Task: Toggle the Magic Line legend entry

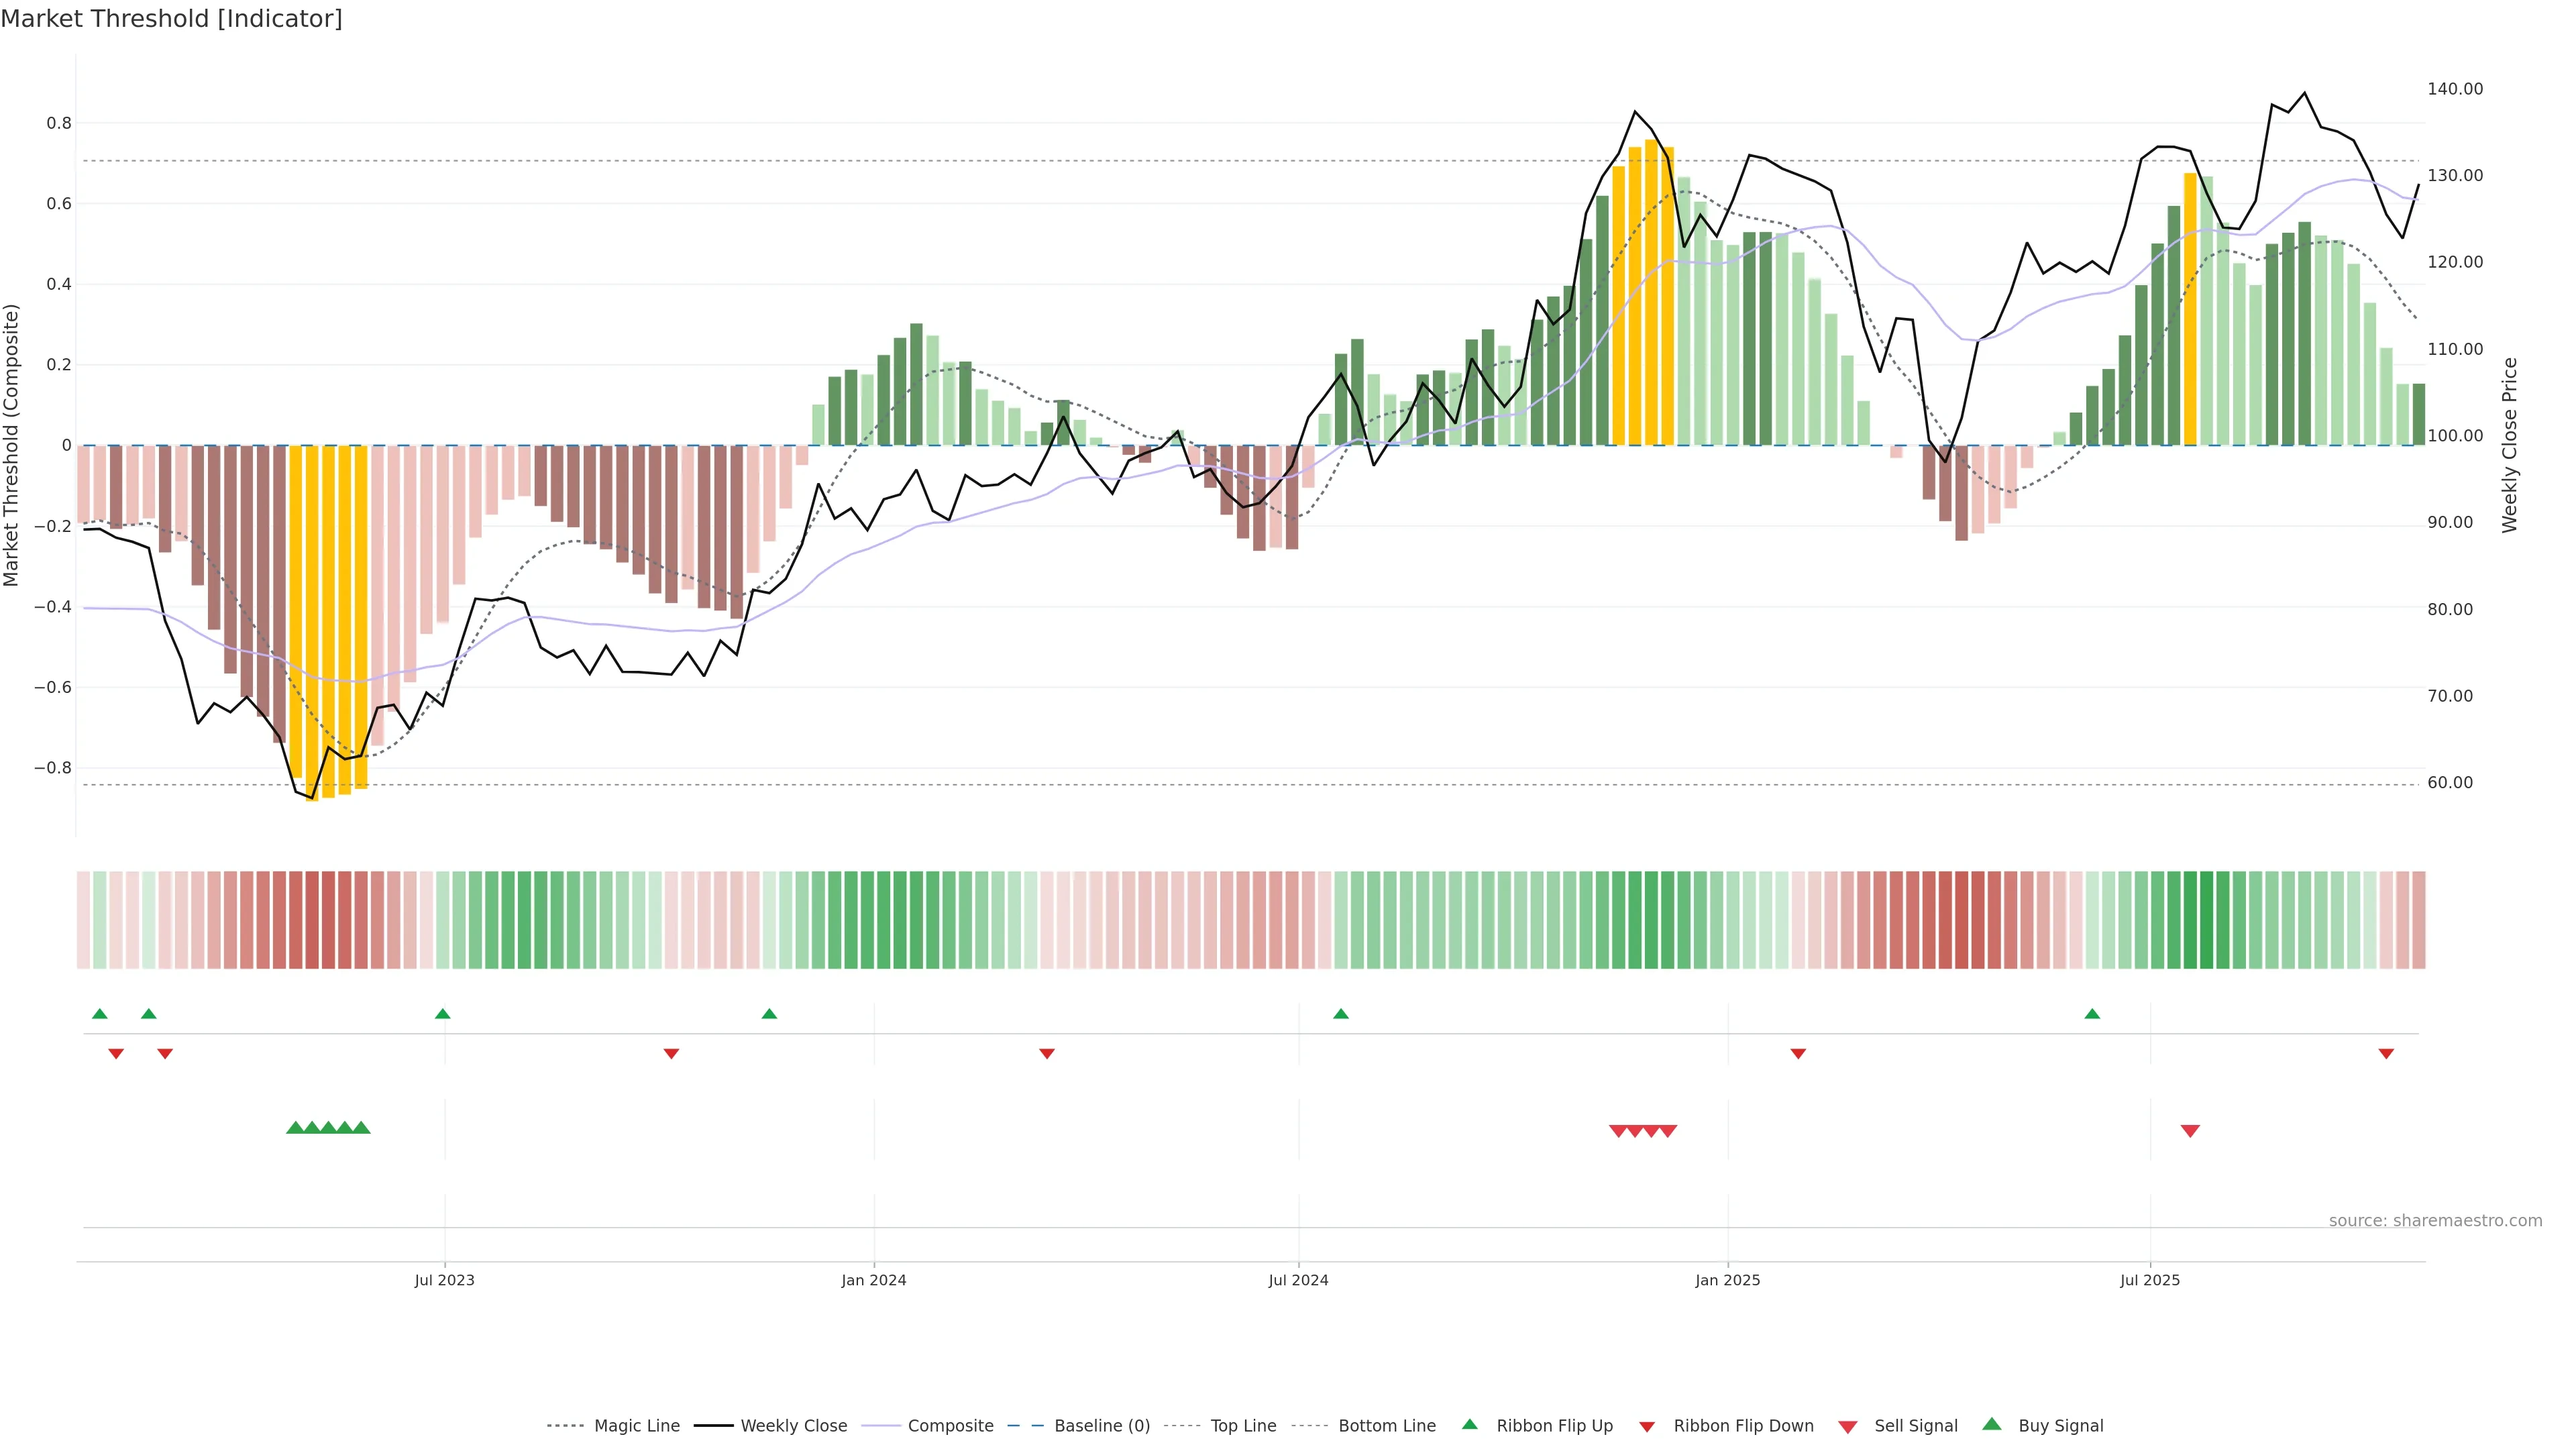Action: [x=636, y=1426]
